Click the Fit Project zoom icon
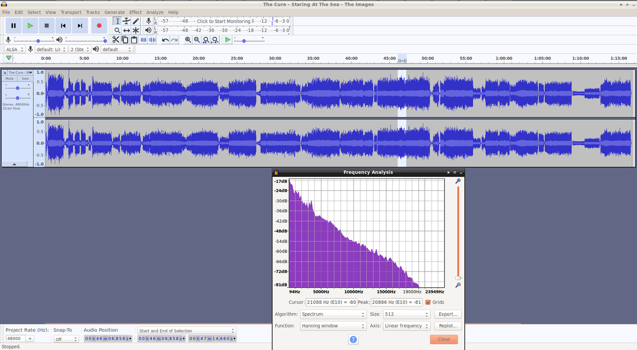 coord(214,40)
